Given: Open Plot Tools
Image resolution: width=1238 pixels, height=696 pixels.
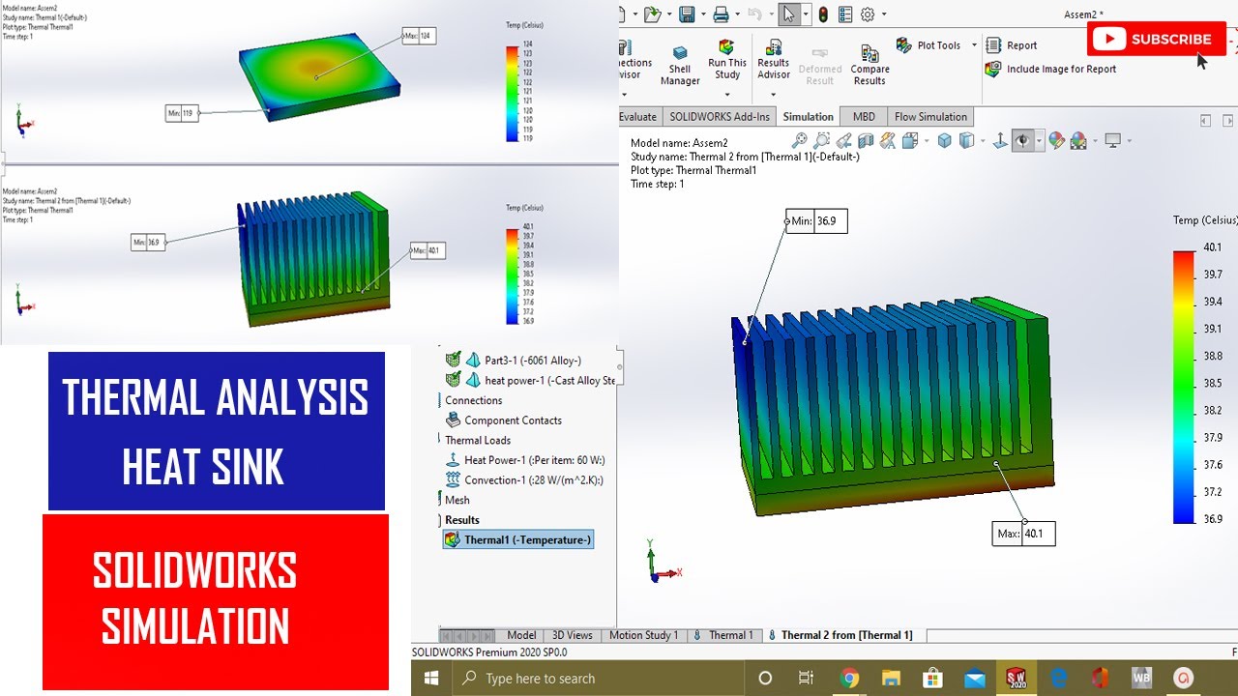Looking at the screenshot, I should (x=928, y=45).
